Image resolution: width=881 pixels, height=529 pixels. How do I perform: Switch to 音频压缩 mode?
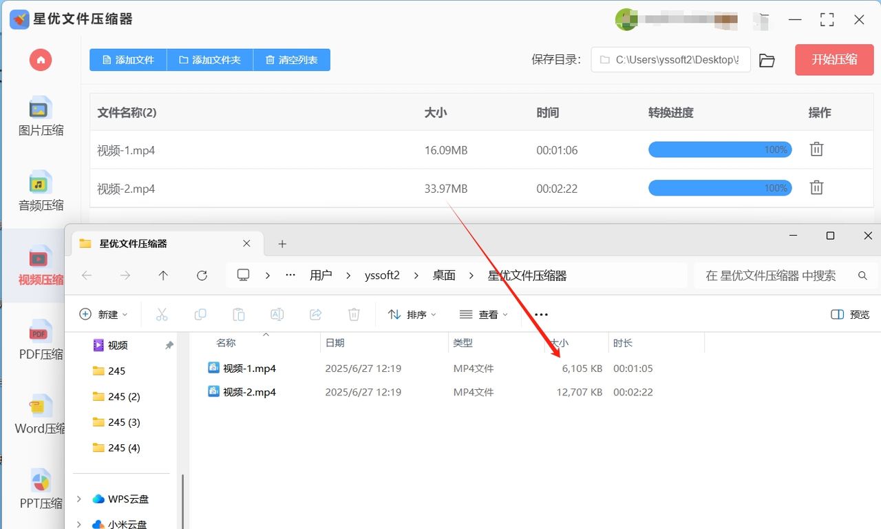pos(40,193)
